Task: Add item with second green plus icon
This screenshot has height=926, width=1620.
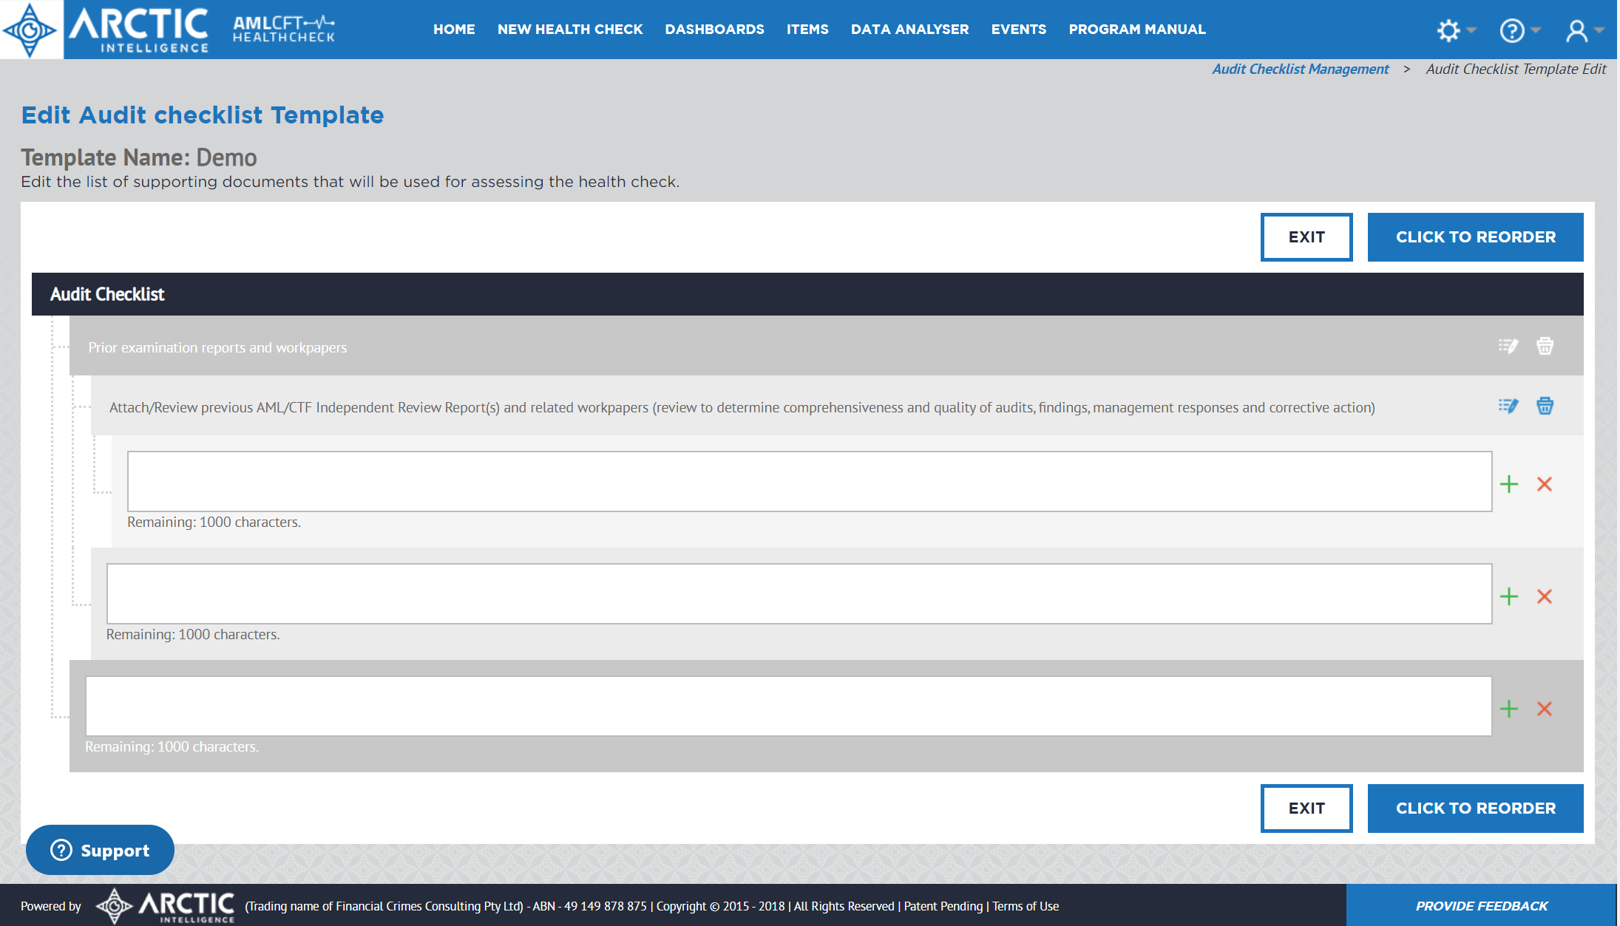Action: [x=1508, y=596]
